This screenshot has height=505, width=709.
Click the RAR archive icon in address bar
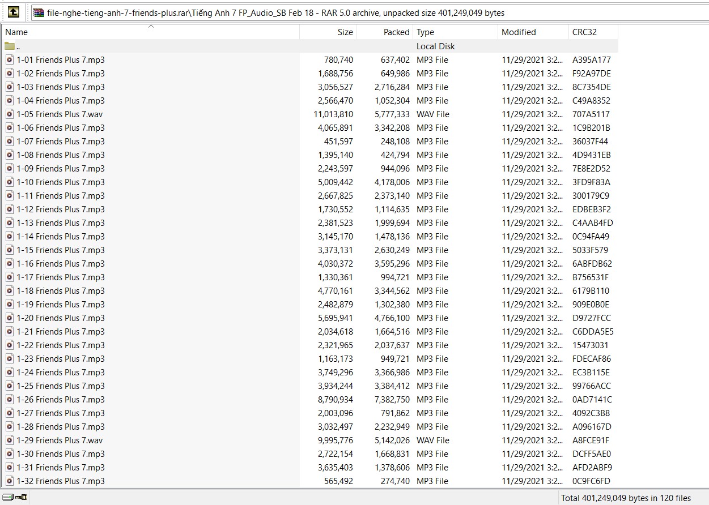[x=39, y=12]
